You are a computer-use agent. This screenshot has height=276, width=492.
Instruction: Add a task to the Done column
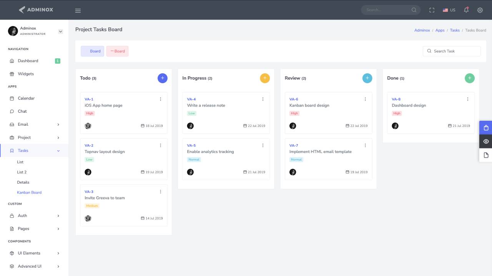[470, 78]
